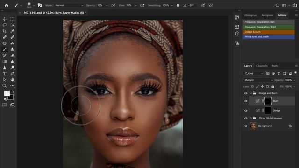Toggle airbrush-style build-up icon
Image resolution: width=299 pixels, height=168 pixels.
click(142, 5)
